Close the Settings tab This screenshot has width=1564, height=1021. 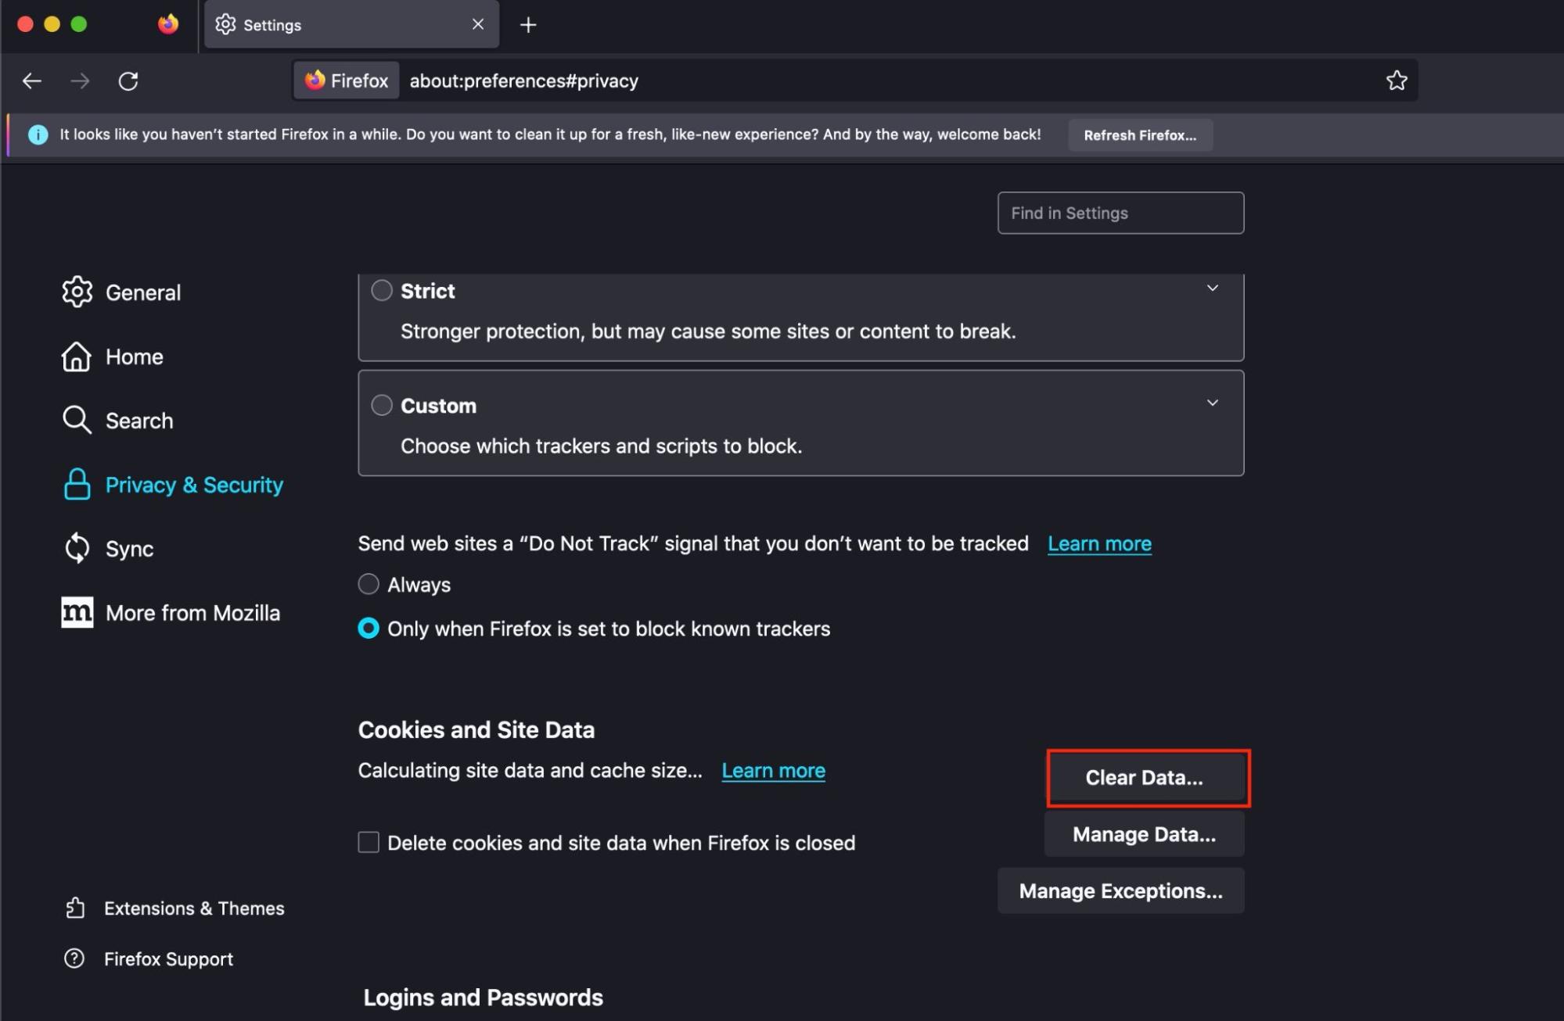478,24
